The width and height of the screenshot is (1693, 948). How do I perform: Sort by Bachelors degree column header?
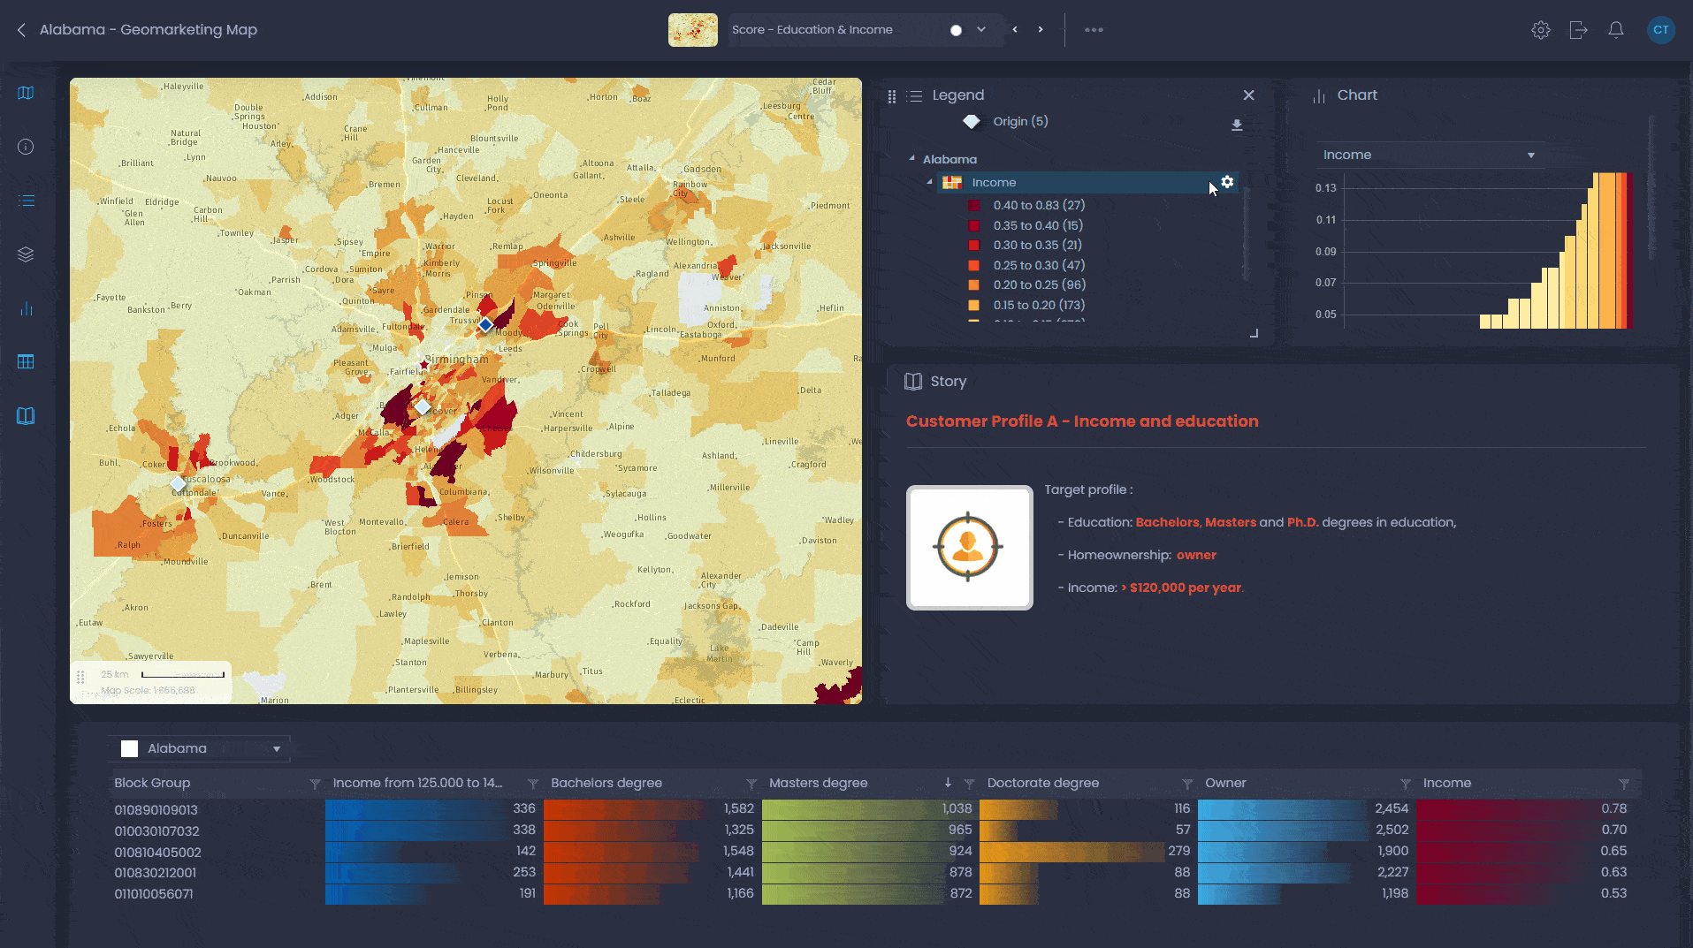(606, 783)
